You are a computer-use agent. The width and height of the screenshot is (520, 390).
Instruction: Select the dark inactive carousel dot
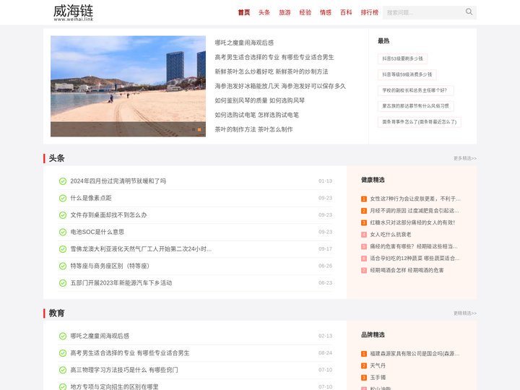point(194,130)
